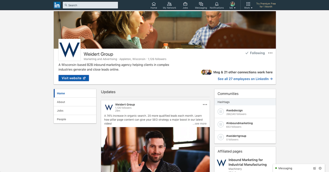Open the #webdesign hashtag
The width and height of the screenshot is (329, 172).
234,111
